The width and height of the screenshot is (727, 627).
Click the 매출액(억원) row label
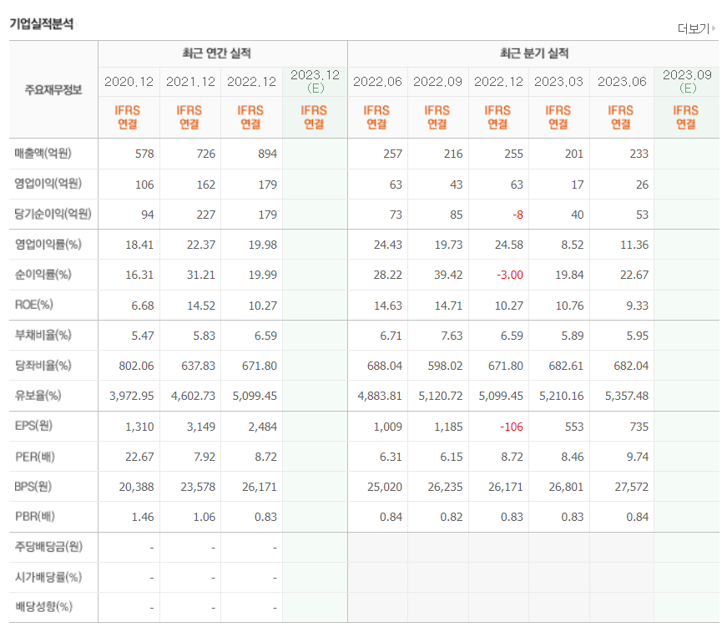(x=43, y=153)
